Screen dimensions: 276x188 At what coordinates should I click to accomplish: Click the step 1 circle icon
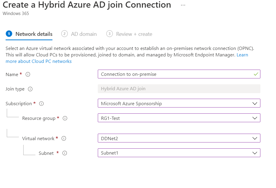coord(9,34)
